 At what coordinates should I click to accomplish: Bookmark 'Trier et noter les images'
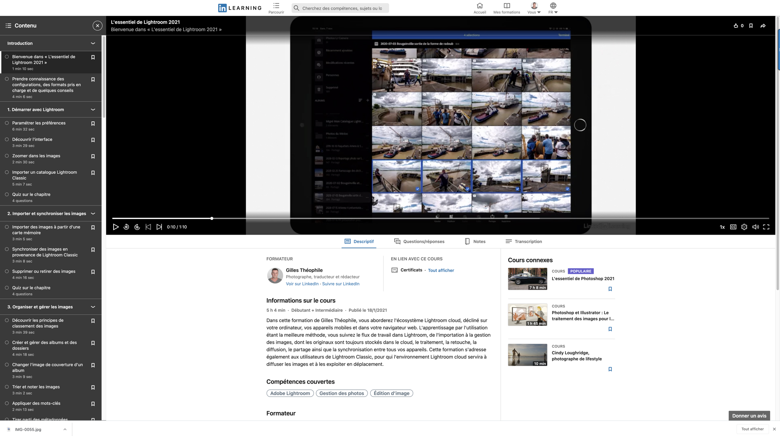(x=93, y=387)
